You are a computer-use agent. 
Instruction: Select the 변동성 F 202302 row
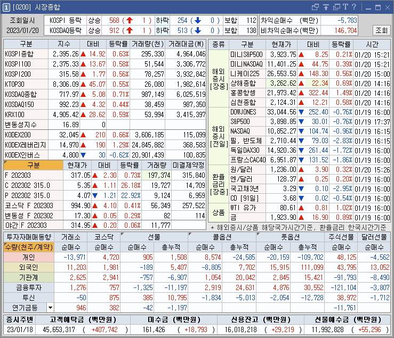click(104, 216)
